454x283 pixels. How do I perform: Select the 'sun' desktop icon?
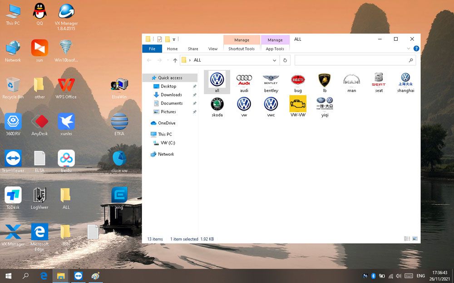pos(39,51)
